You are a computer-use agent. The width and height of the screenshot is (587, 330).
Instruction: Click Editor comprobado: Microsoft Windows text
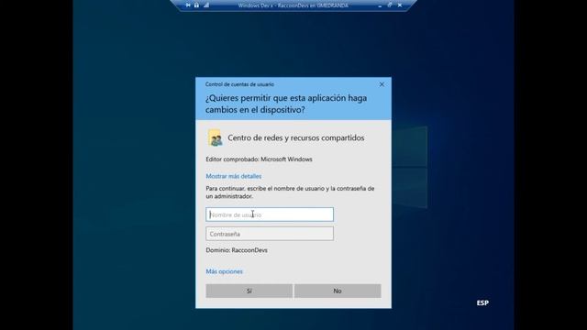tap(259, 159)
